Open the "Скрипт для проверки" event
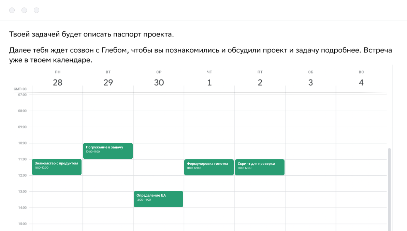 pos(260,167)
